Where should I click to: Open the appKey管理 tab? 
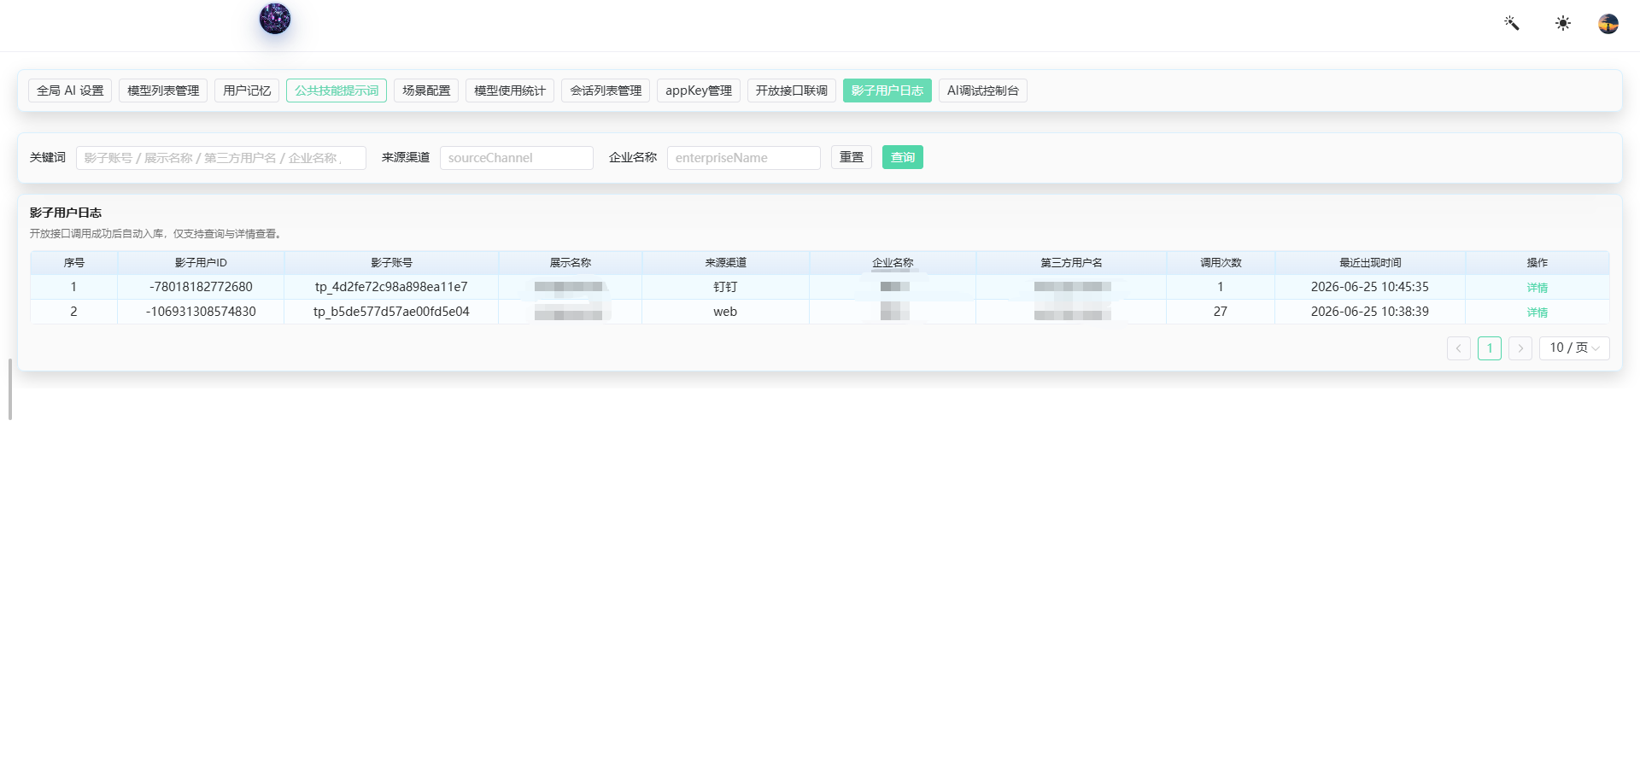[699, 91]
